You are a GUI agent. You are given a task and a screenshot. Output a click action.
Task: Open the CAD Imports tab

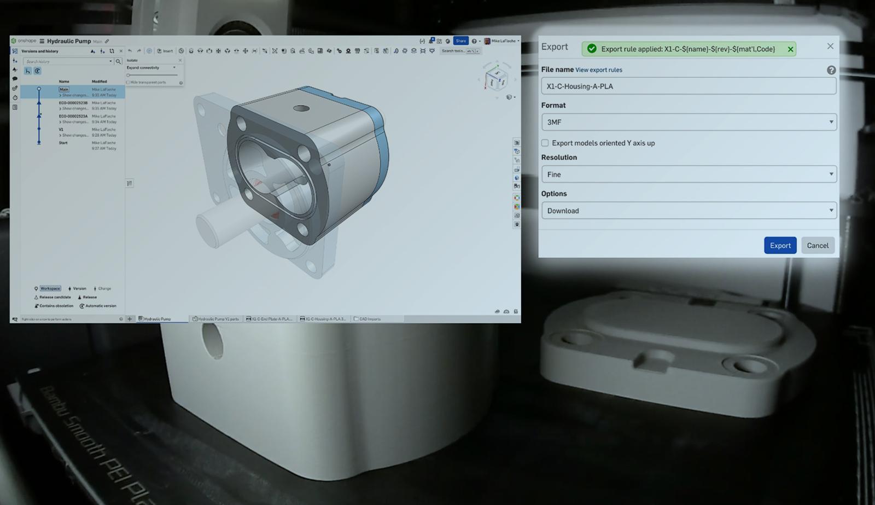pos(367,319)
